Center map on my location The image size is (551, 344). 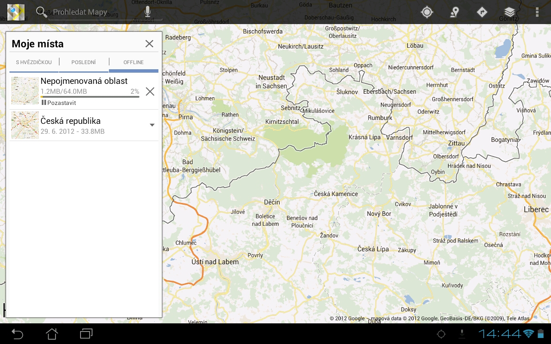427,12
